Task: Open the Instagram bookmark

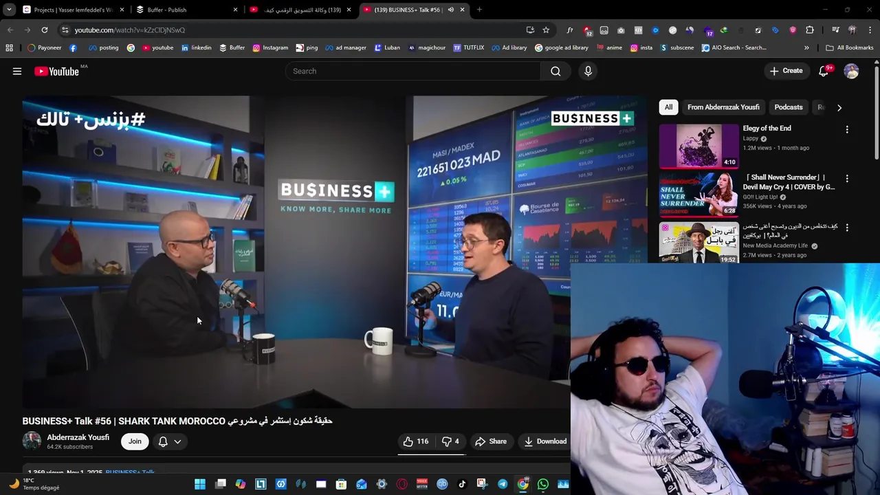Action: pyautogui.click(x=270, y=47)
